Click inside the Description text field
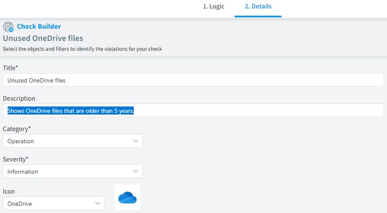This screenshot has height=213, width=387. point(193,111)
